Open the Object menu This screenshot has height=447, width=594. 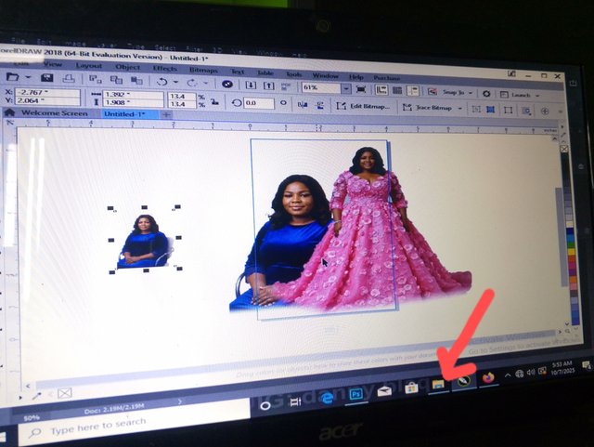(128, 67)
